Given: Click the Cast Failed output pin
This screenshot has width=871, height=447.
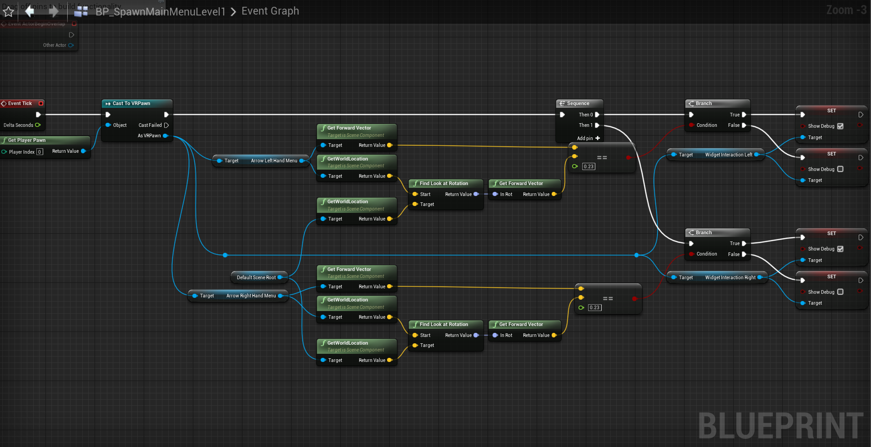Looking at the screenshot, I should click(x=166, y=125).
